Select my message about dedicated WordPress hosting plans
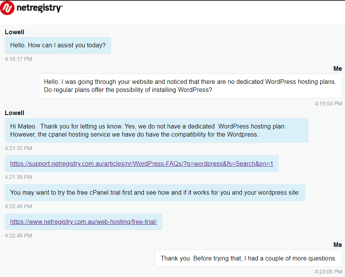Screen dimensions: 345x277 pos(190,86)
